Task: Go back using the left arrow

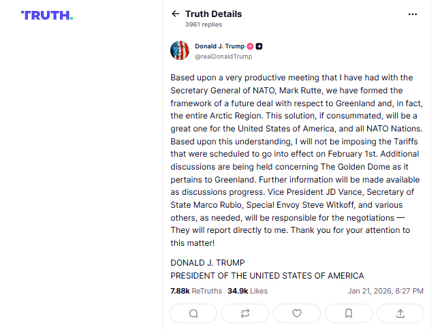Action: click(176, 14)
